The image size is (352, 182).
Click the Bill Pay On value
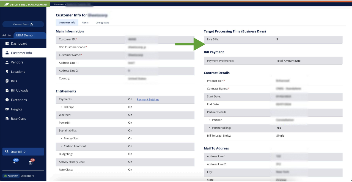pos(130,107)
